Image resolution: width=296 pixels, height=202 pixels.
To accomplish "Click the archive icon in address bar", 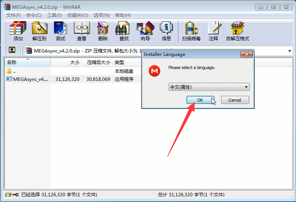I will coord(29,51).
